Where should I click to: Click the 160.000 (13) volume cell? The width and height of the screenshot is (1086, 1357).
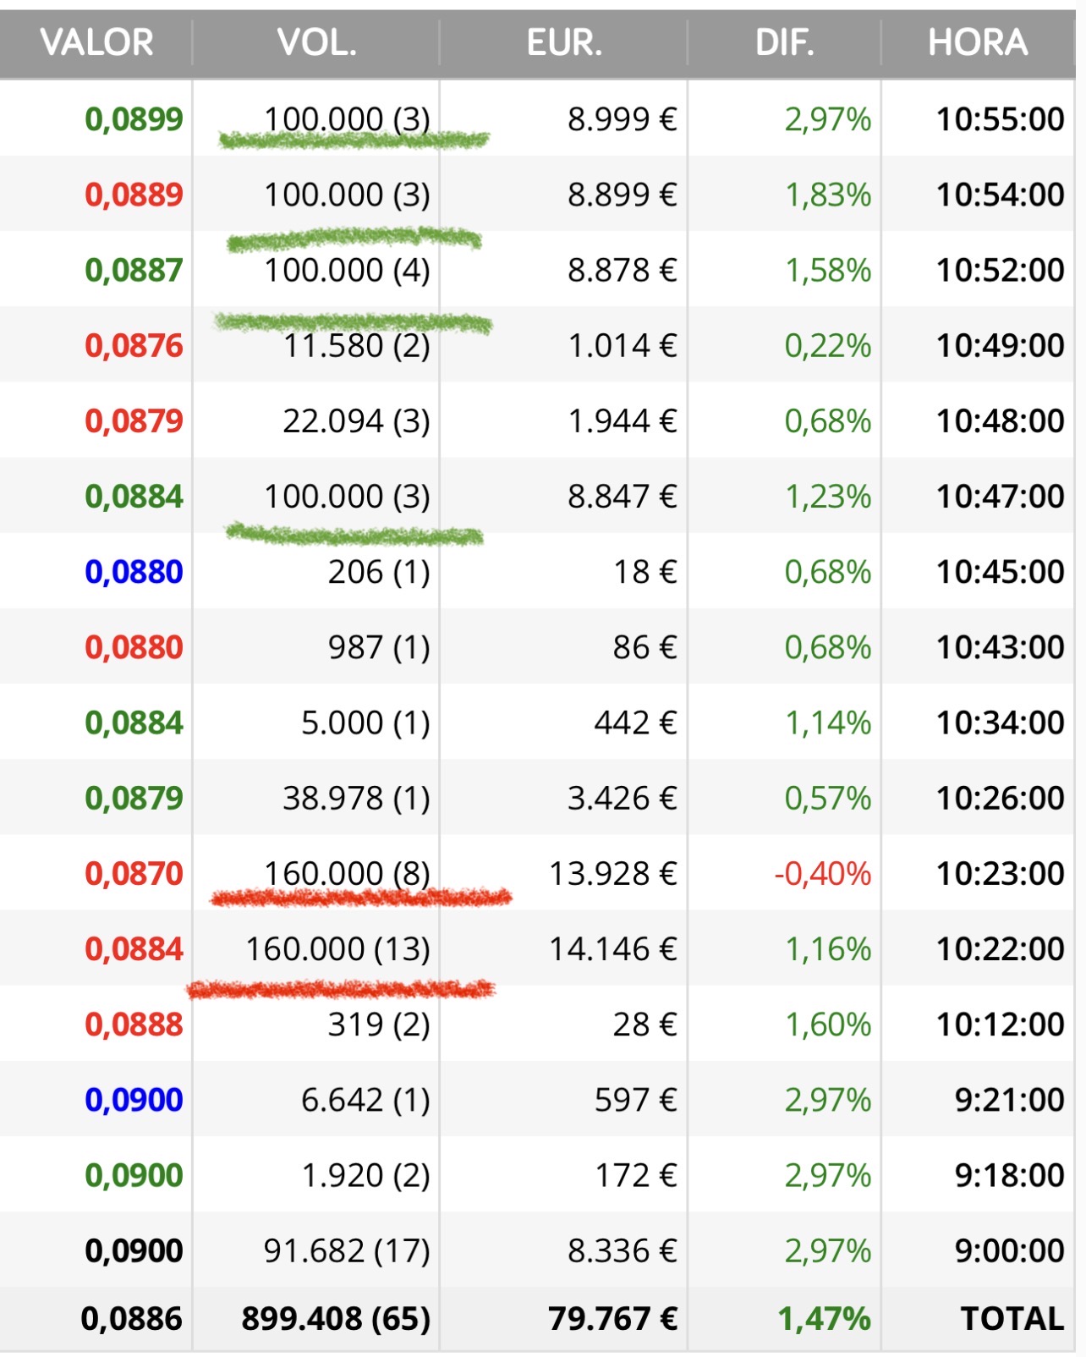coord(338,948)
